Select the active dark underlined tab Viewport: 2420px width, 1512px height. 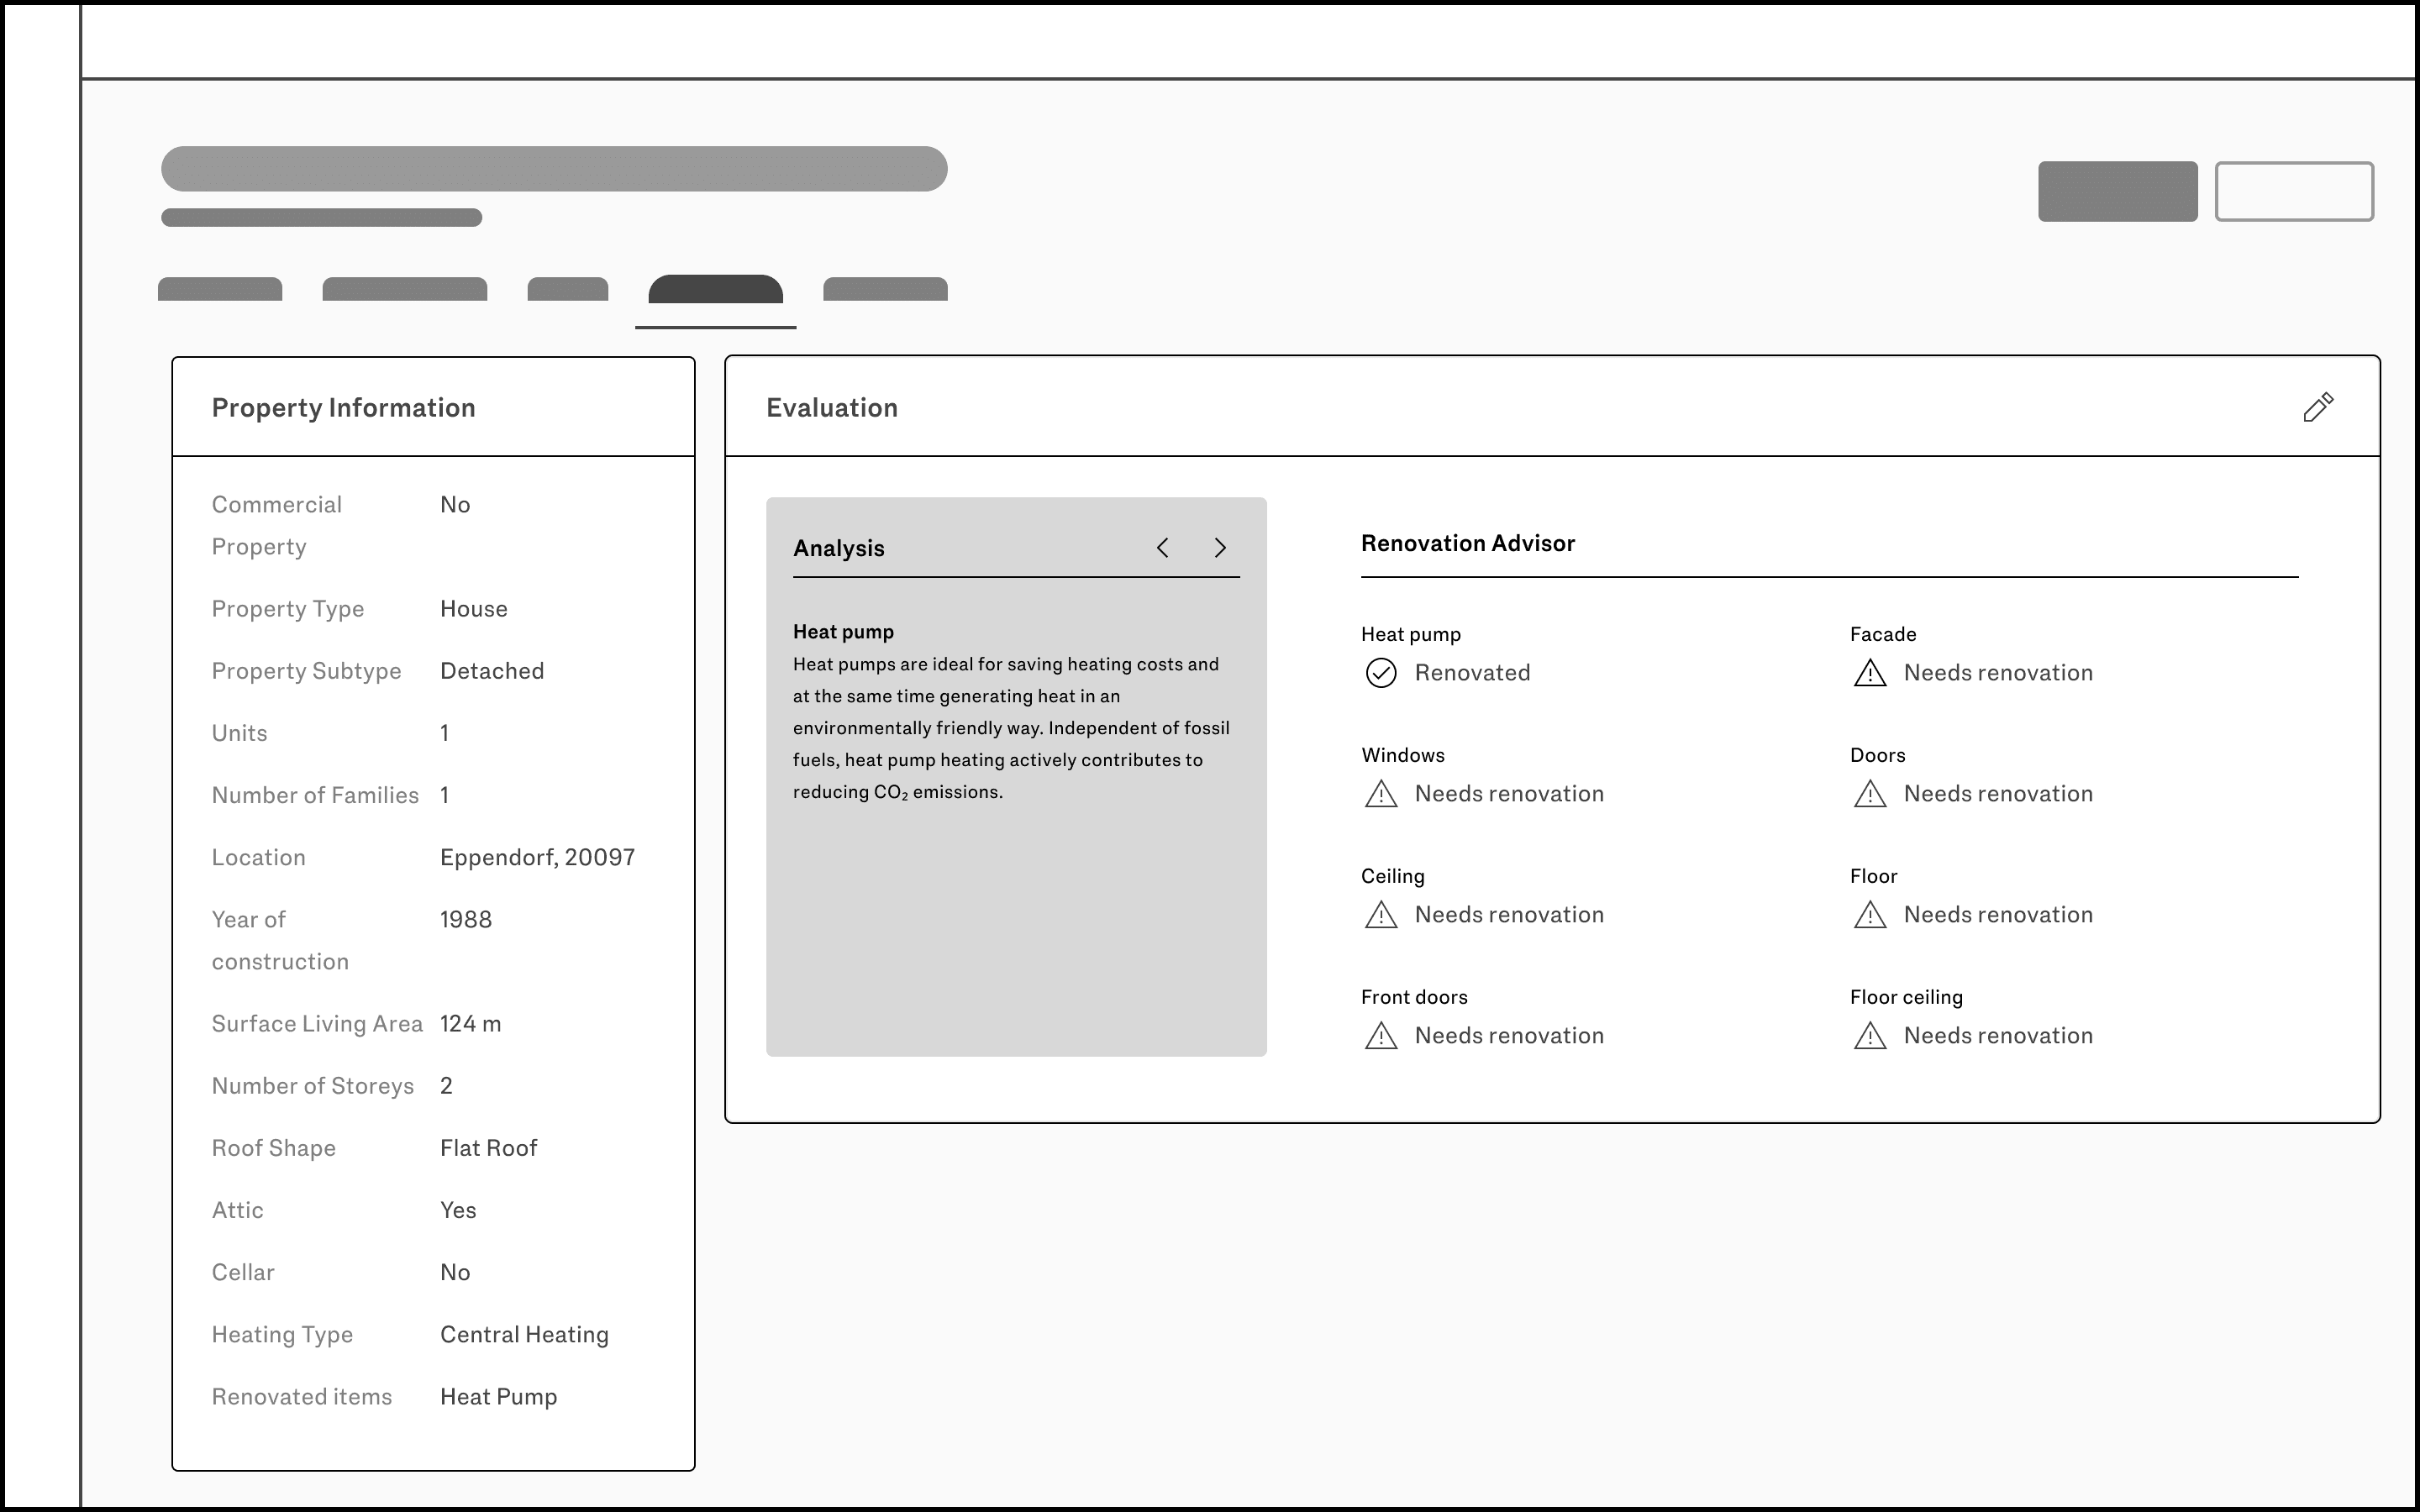pyautogui.click(x=716, y=289)
